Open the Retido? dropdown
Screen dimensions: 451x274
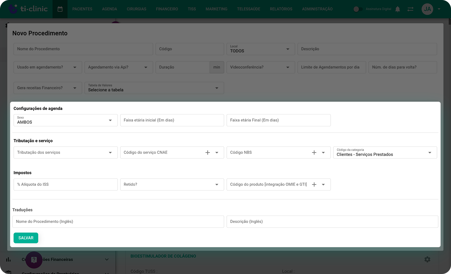click(x=172, y=184)
